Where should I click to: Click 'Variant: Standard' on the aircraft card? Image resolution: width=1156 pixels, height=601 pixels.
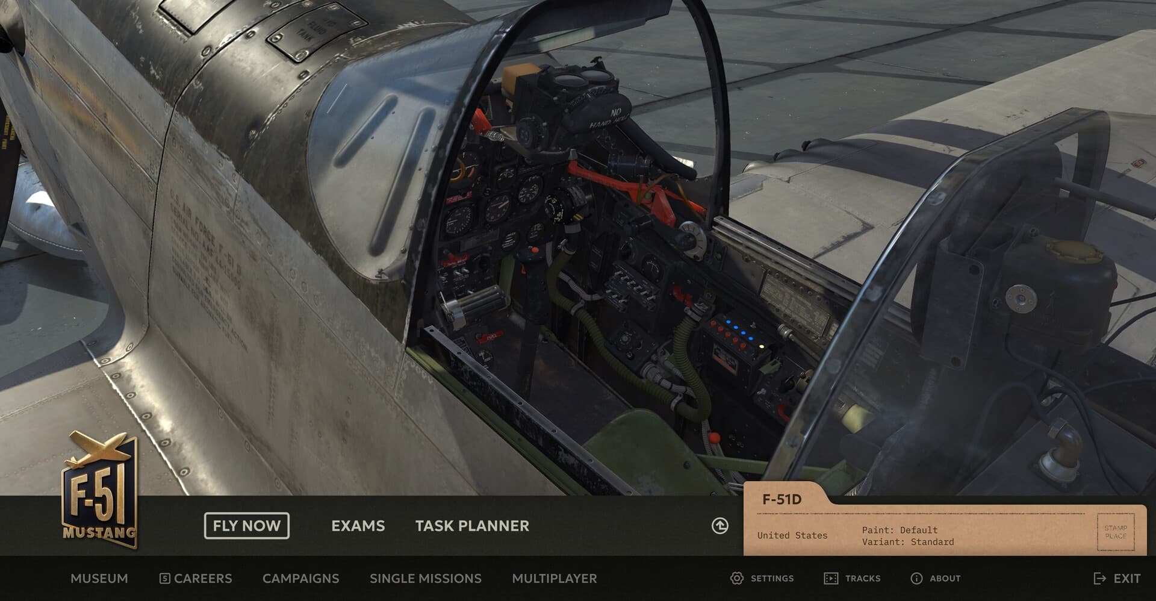(x=908, y=541)
